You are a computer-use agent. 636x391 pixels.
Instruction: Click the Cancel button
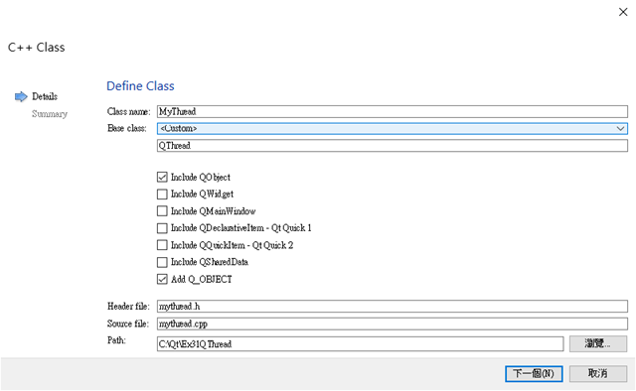tap(598, 373)
